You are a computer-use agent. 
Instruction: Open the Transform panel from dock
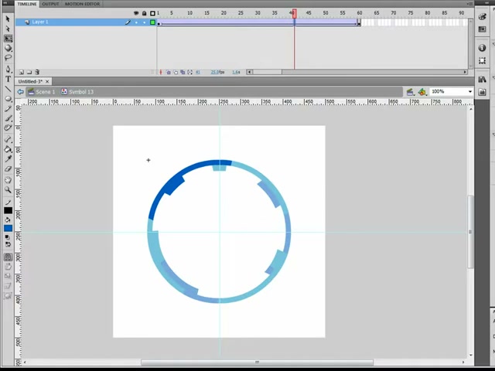[x=482, y=60]
